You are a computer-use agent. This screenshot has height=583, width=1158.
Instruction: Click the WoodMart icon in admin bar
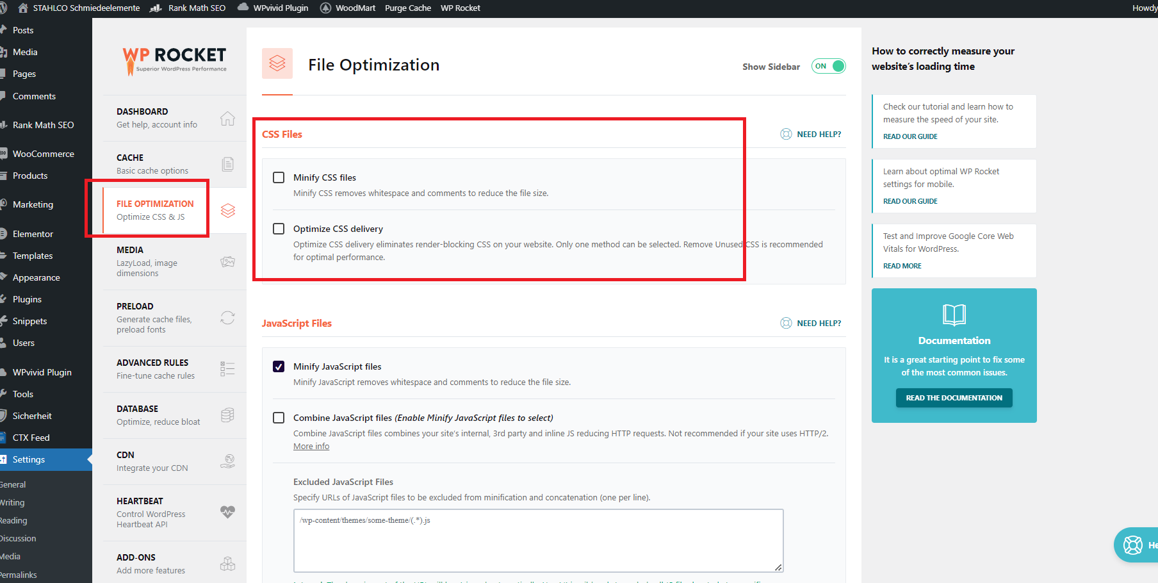325,8
